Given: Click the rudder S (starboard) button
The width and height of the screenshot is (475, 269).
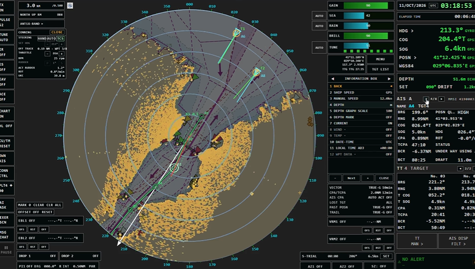Looking at the screenshot, I should (62, 63).
